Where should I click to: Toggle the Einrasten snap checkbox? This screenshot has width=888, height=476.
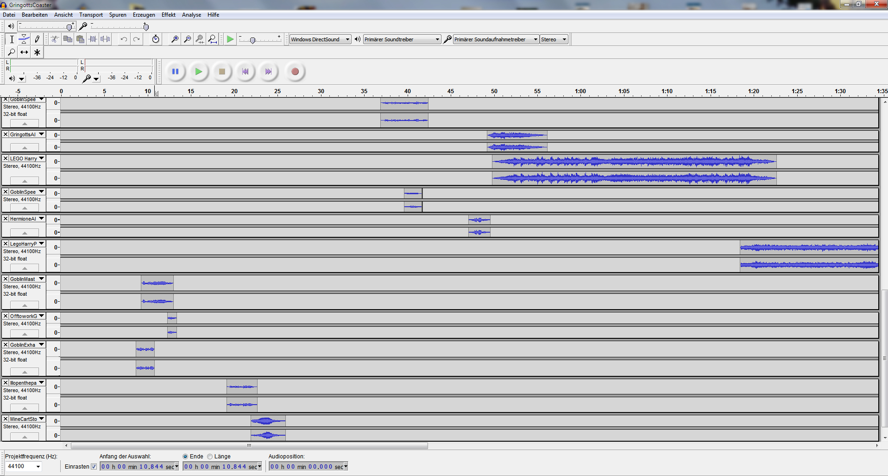[x=94, y=467]
